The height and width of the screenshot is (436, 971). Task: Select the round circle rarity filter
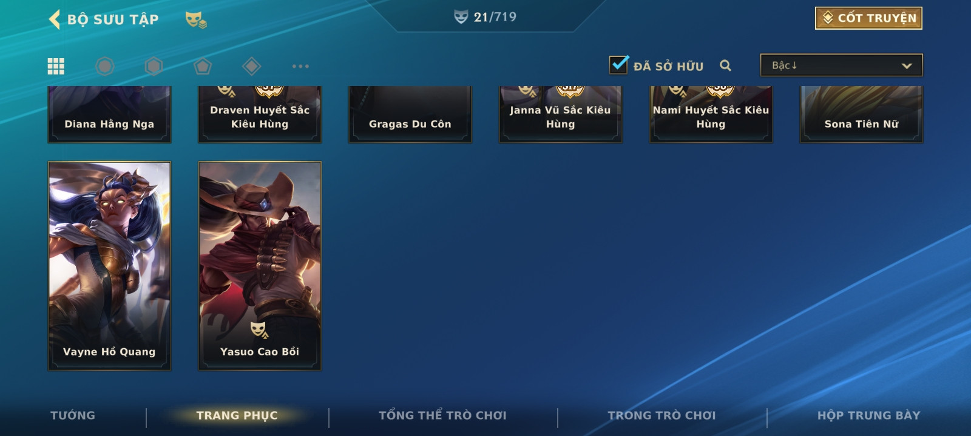105,66
